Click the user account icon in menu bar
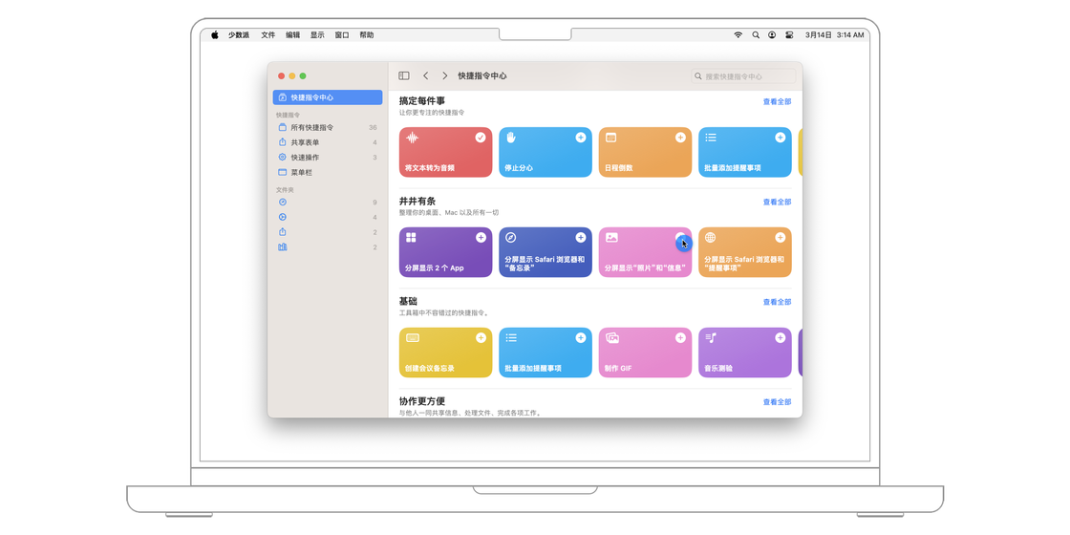The width and height of the screenshot is (1070, 535). [772, 34]
